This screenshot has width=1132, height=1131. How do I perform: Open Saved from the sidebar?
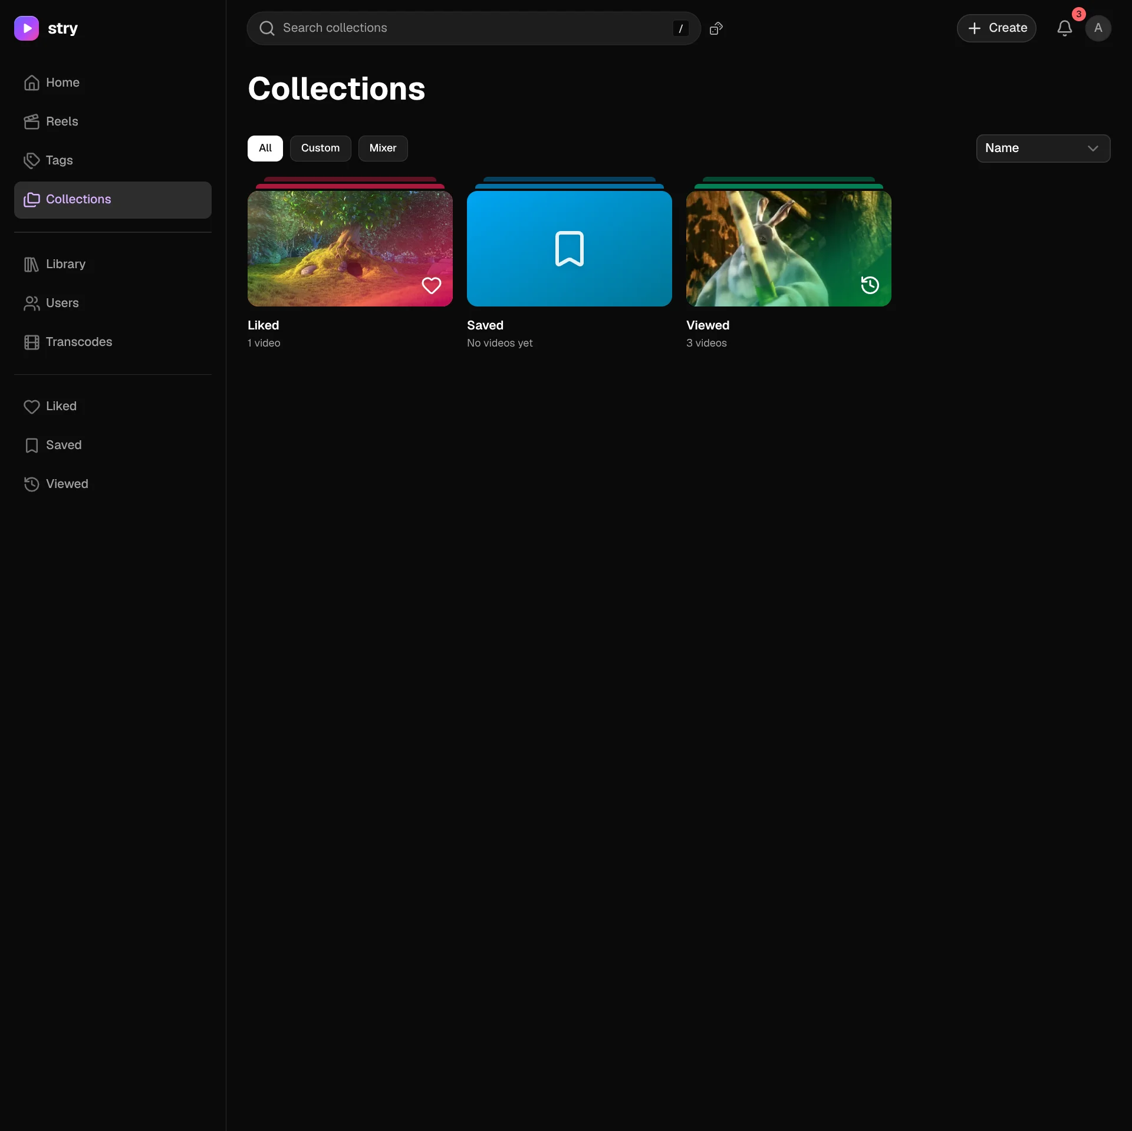tap(113, 445)
